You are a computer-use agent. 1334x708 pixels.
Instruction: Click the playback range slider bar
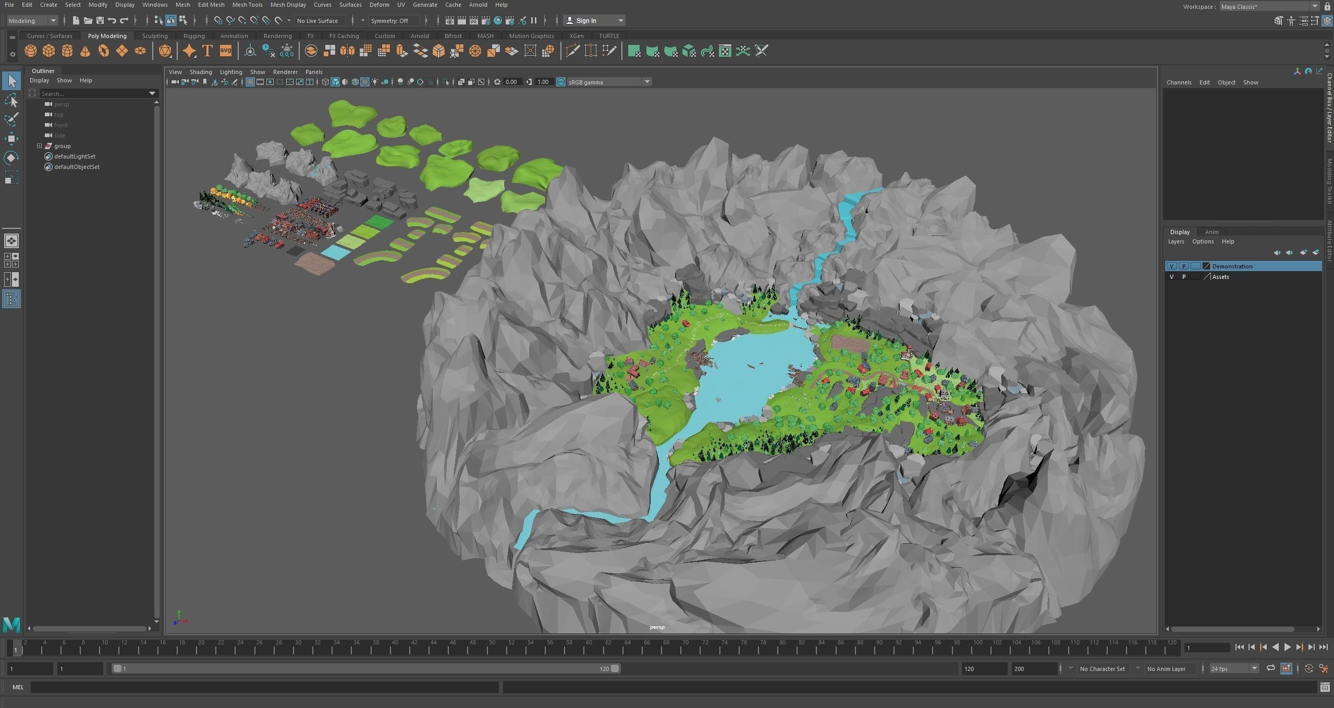click(365, 668)
